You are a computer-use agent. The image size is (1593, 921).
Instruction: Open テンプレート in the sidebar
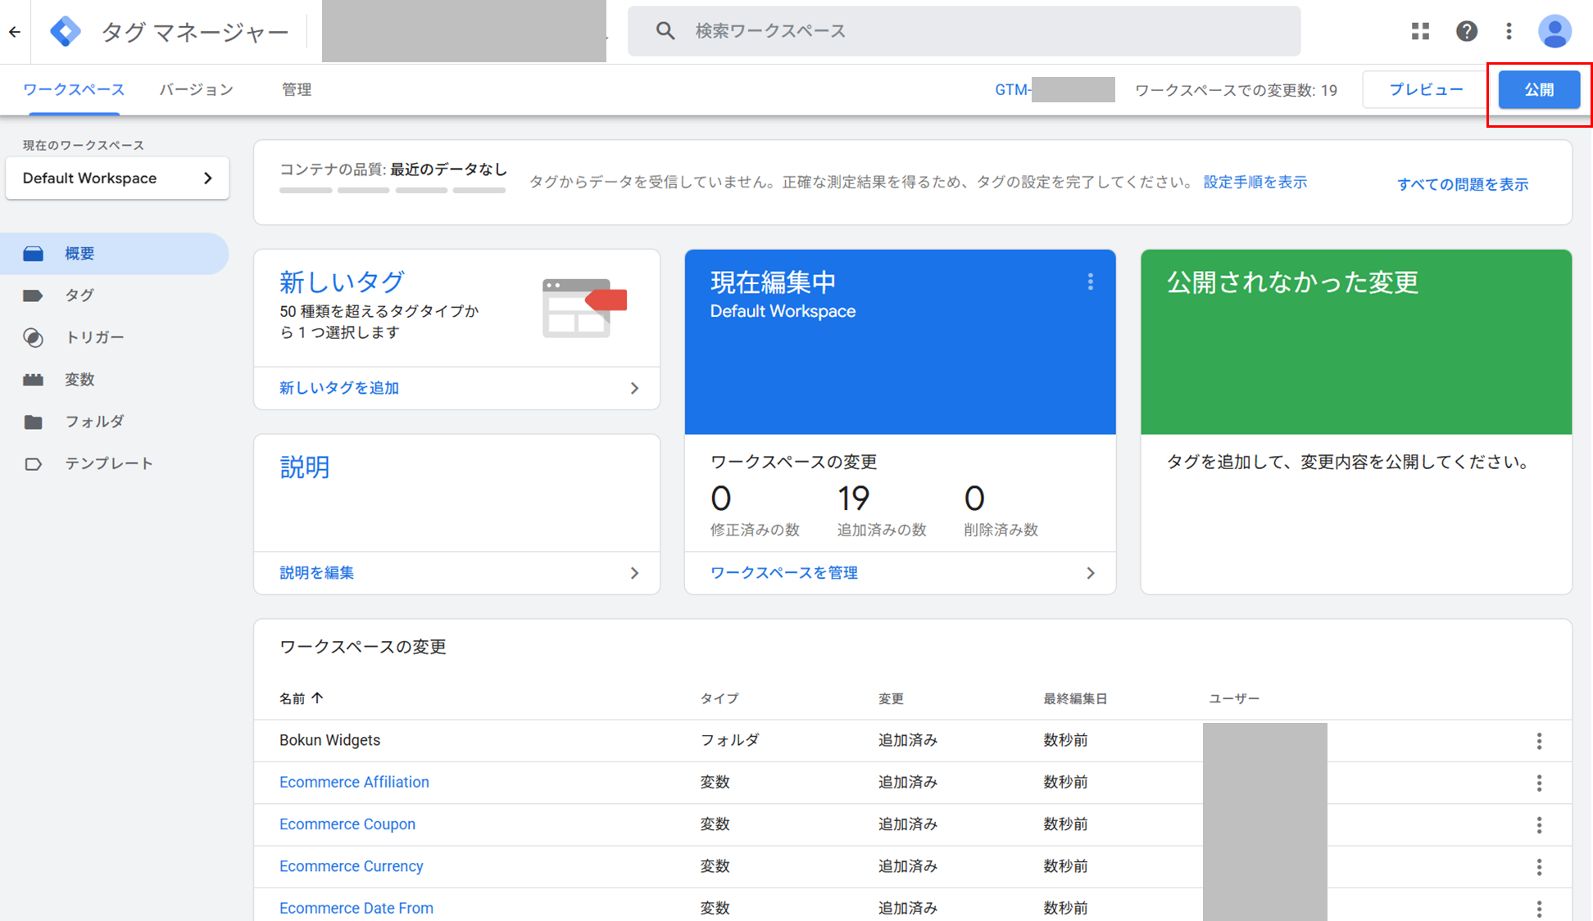108,463
